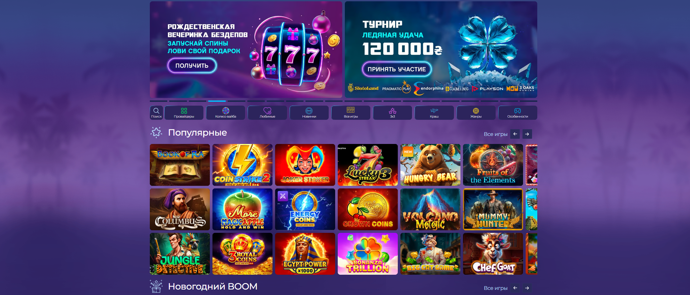690x295 pixels.
Task: Click the ПОЛУЧИТЬ banner button
Action: pyautogui.click(x=192, y=66)
